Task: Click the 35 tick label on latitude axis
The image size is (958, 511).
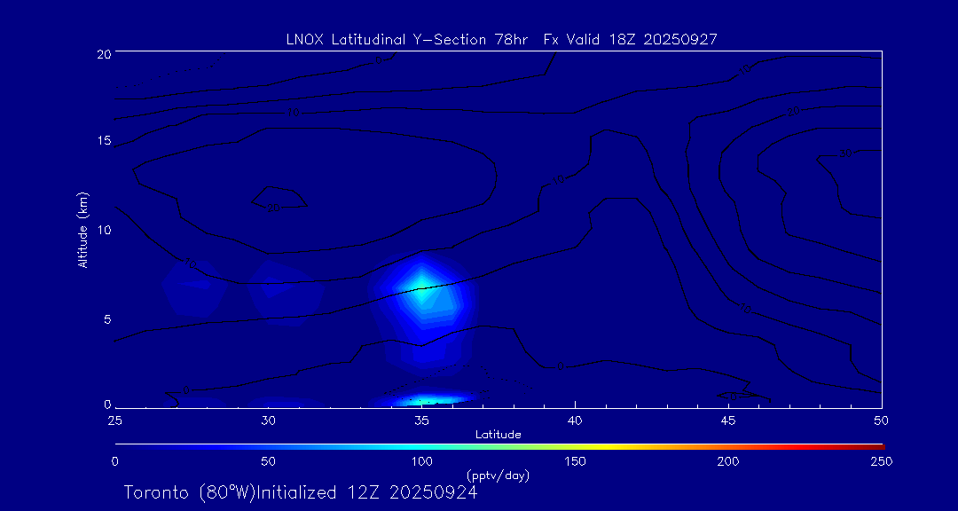Action: click(x=421, y=421)
